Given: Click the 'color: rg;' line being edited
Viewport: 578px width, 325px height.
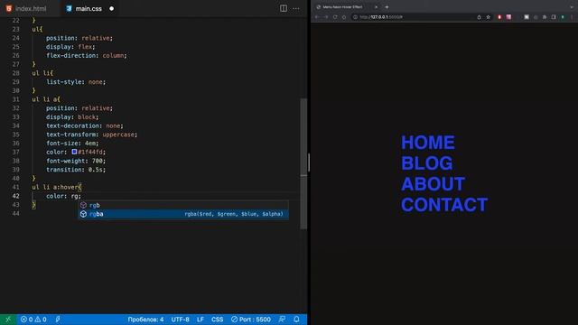Looking at the screenshot, I should [x=63, y=196].
